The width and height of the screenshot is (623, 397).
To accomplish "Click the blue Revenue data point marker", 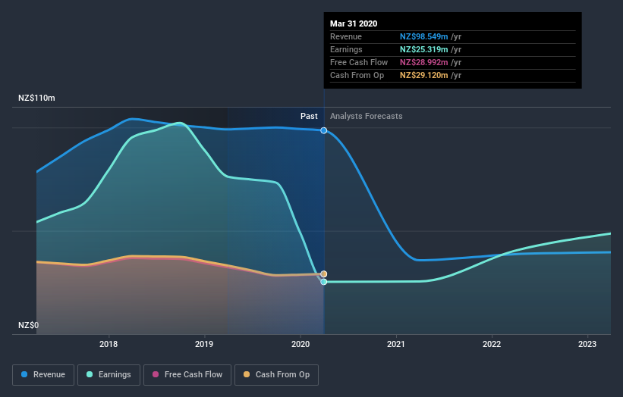I will click(x=324, y=130).
